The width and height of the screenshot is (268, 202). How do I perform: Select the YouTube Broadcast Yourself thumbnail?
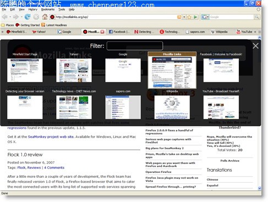[221, 107]
